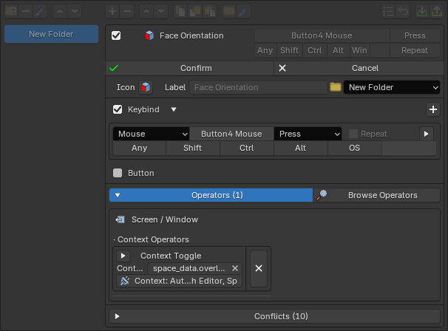The width and height of the screenshot is (448, 331).
Task: Toggle the Repeat checkbox in keybind row
Action: [353, 134]
